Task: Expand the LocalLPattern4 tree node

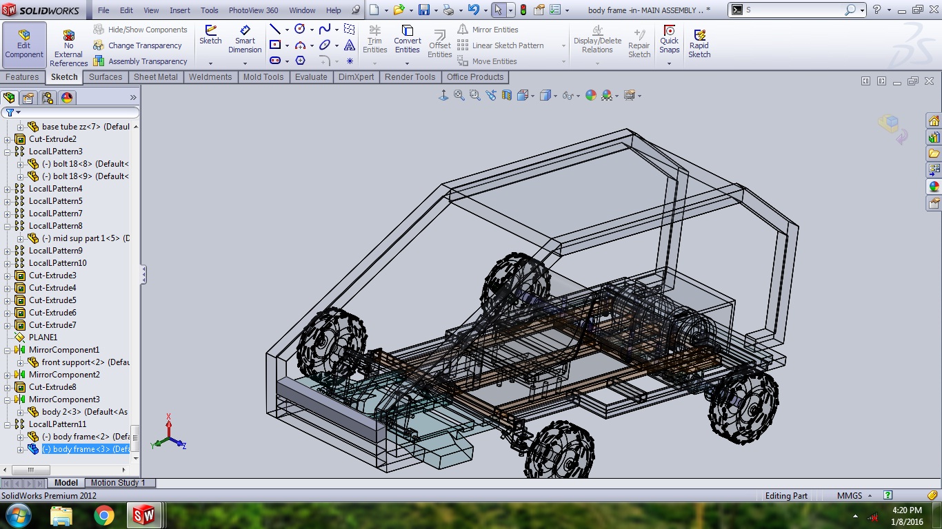Action: click(x=8, y=189)
